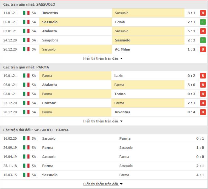The width and height of the screenshot is (208, 189).
Task: Click the 'Các trận gần nhất: PARMA' section header
Action: 26,67
